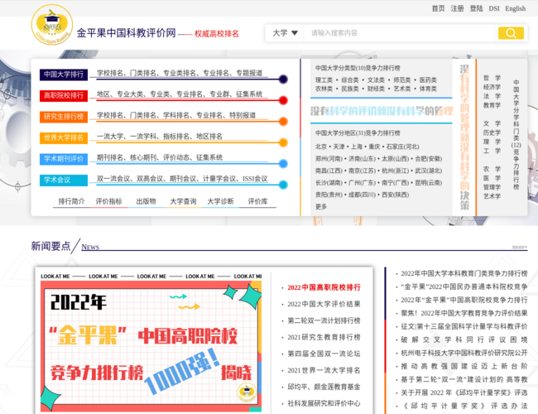Viewport: 538px width, 414px height.
Task: Open 评价库 tab
Action: (257, 201)
